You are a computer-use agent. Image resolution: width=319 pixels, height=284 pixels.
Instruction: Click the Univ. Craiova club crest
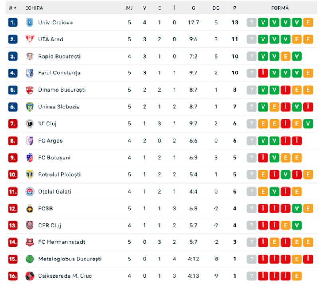(30, 22)
